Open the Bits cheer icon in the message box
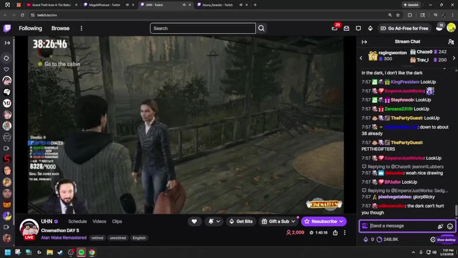The image size is (458, 258). coord(440,226)
